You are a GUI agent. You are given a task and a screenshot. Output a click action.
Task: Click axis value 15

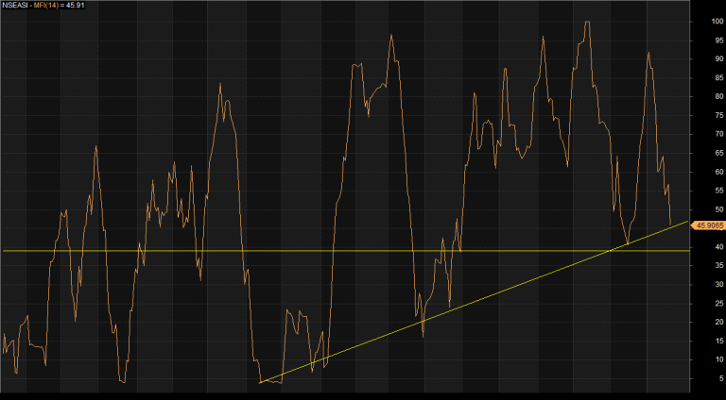point(719,342)
